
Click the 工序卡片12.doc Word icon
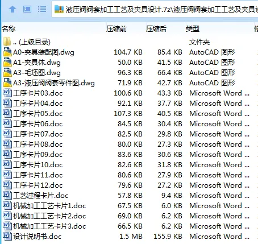coord(7,185)
